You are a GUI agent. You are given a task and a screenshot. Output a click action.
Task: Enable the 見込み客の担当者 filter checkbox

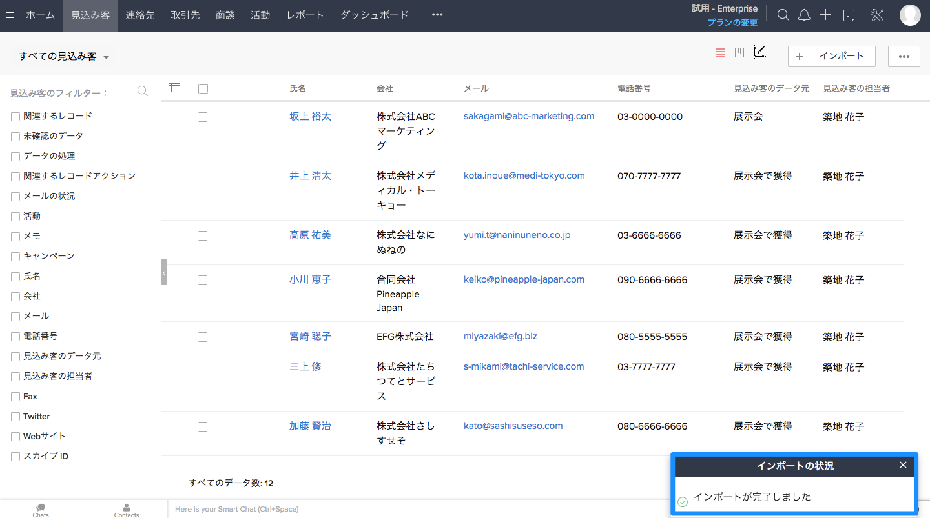(15, 377)
